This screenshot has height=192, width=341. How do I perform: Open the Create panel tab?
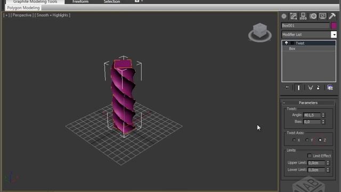[x=284, y=17]
